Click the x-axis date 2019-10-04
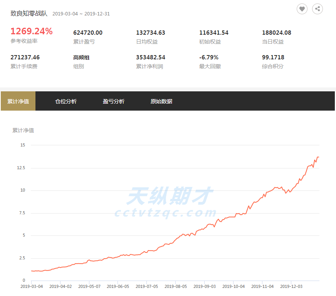336x296 pixels. 234,286
